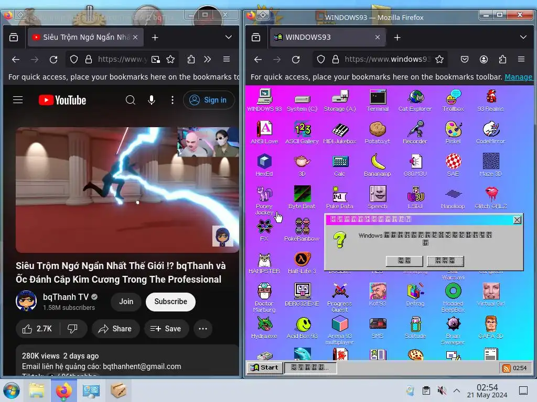Click the left button in the glitched dialog
Viewport: 537px width, 402px height.
pos(404,261)
